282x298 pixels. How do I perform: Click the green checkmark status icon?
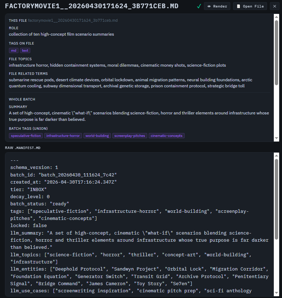[x=199, y=6]
